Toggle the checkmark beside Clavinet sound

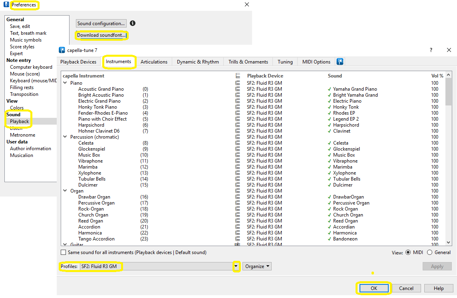[x=329, y=131]
